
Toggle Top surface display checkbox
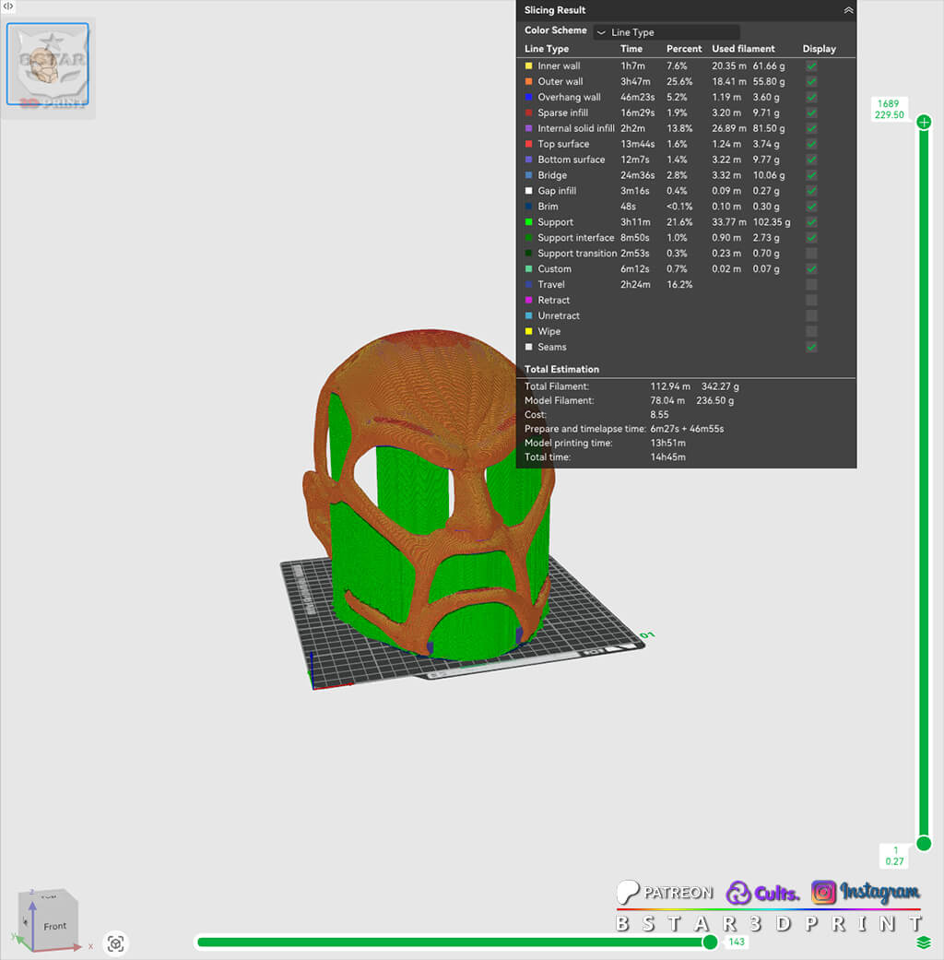pos(811,144)
